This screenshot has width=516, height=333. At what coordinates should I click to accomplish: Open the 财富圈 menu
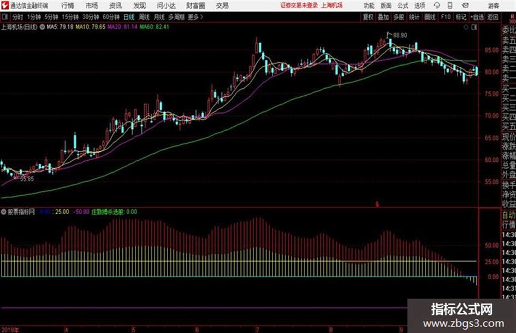pos(195,5)
